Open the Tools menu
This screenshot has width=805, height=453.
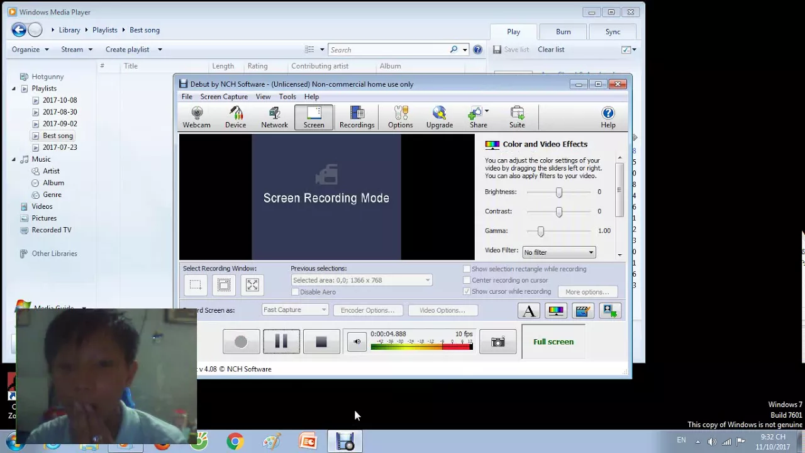[x=287, y=97]
